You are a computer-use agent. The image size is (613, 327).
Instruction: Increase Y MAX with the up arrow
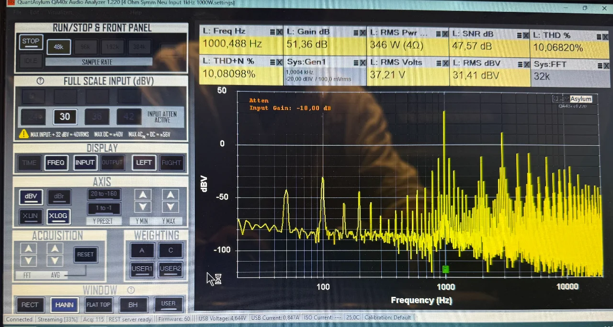tap(170, 194)
